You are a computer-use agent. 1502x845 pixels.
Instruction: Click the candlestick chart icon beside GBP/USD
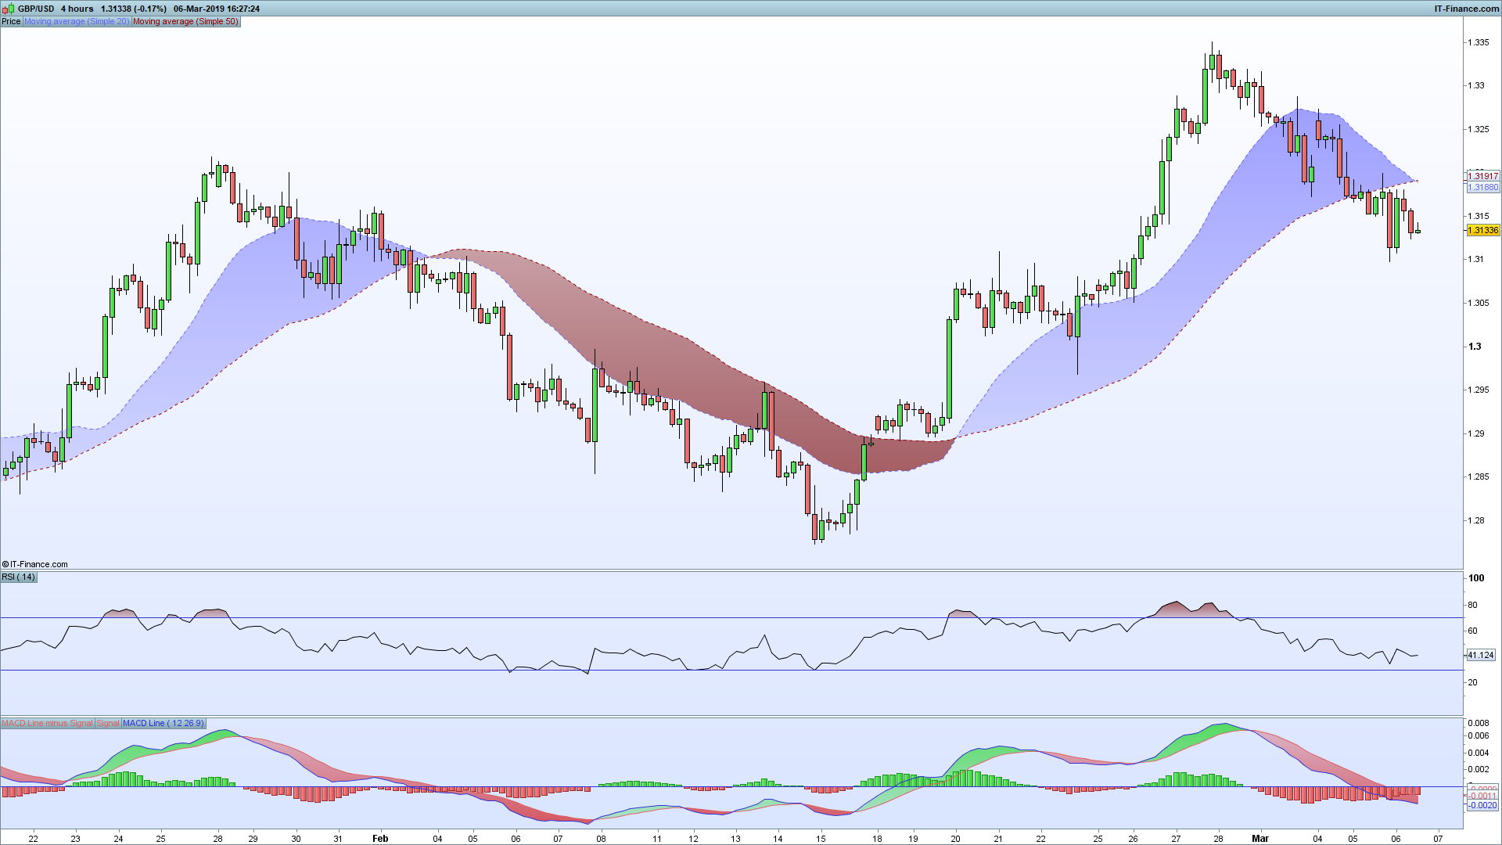[x=9, y=9]
